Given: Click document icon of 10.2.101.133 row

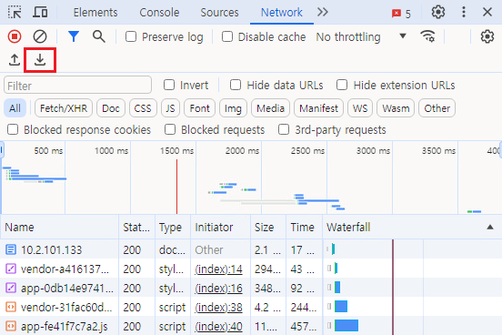Looking at the screenshot, I should pyautogui.click(x=11, y=249).
